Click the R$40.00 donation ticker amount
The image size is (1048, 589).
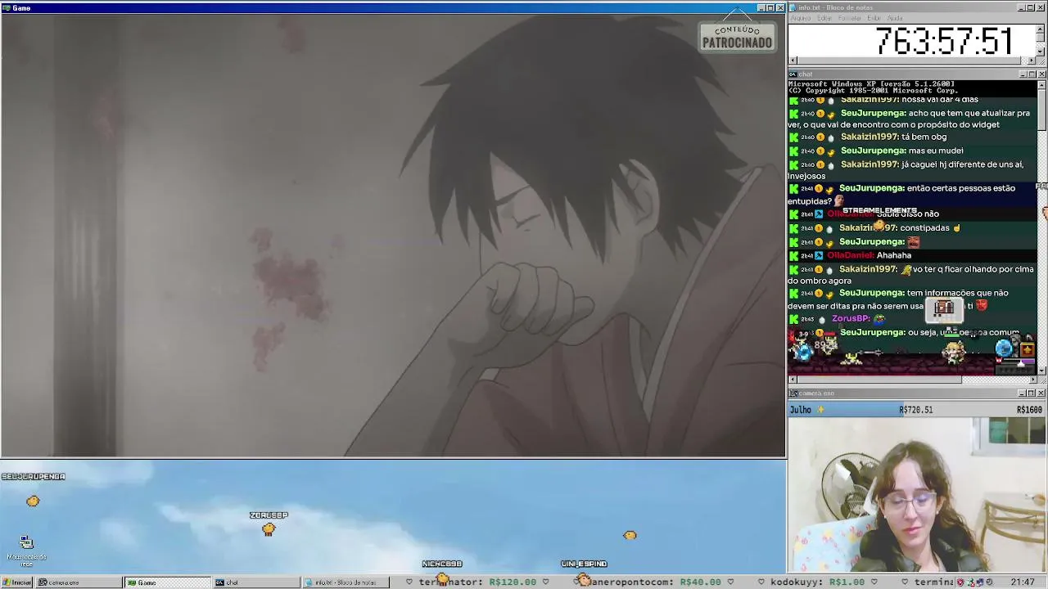tap(699, 582)
